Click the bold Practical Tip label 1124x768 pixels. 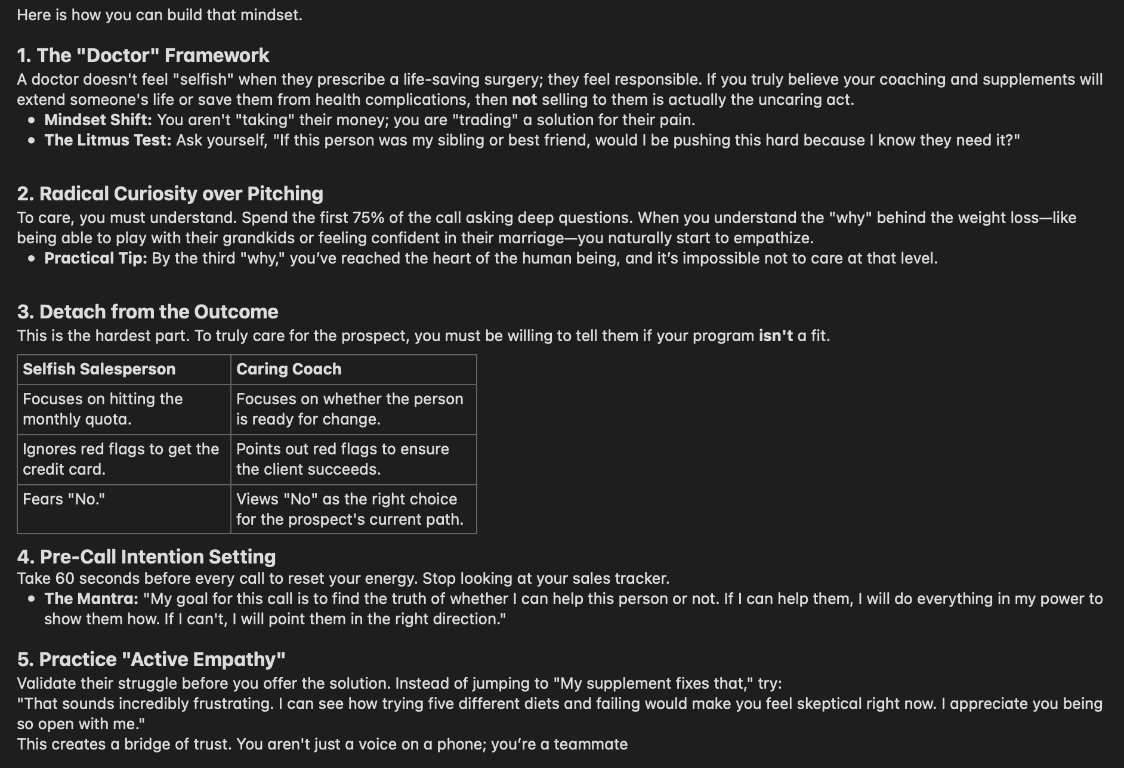tap(95, 258)
